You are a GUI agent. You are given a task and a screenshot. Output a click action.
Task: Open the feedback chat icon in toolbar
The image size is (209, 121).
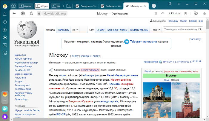point(196,13)
